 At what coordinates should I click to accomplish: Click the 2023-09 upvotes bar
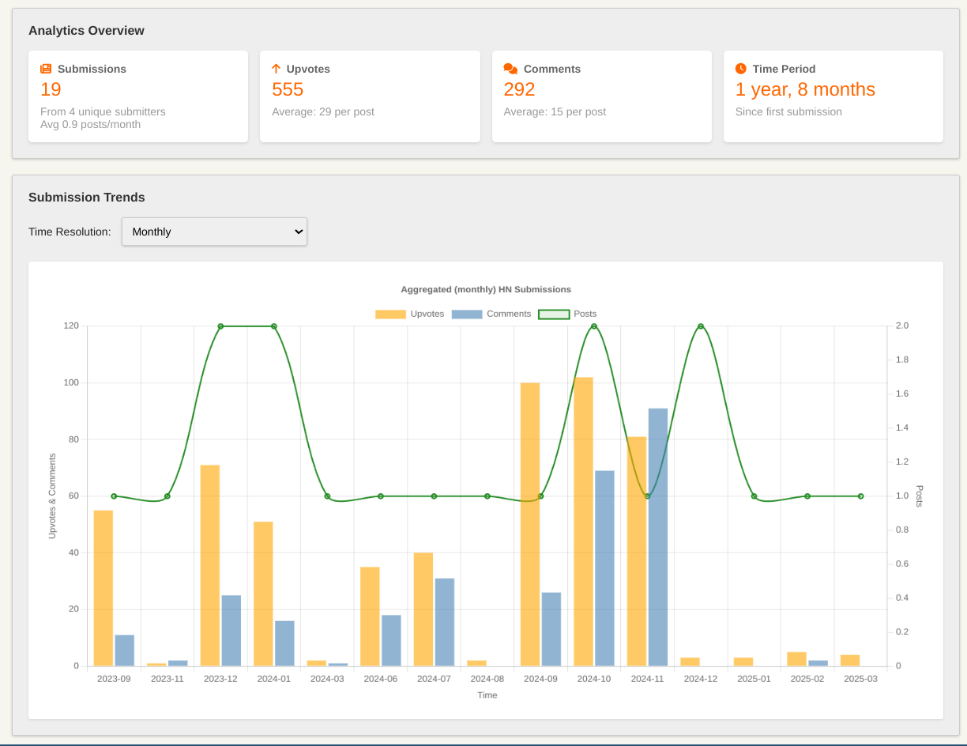pyautogui.click(x=103, y=589)
